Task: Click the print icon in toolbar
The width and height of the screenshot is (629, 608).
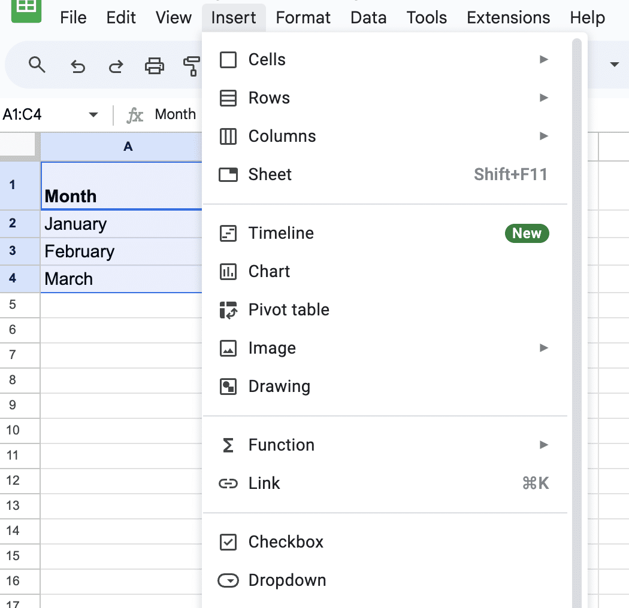Action: pyautogui.click(x=155, y=66)
